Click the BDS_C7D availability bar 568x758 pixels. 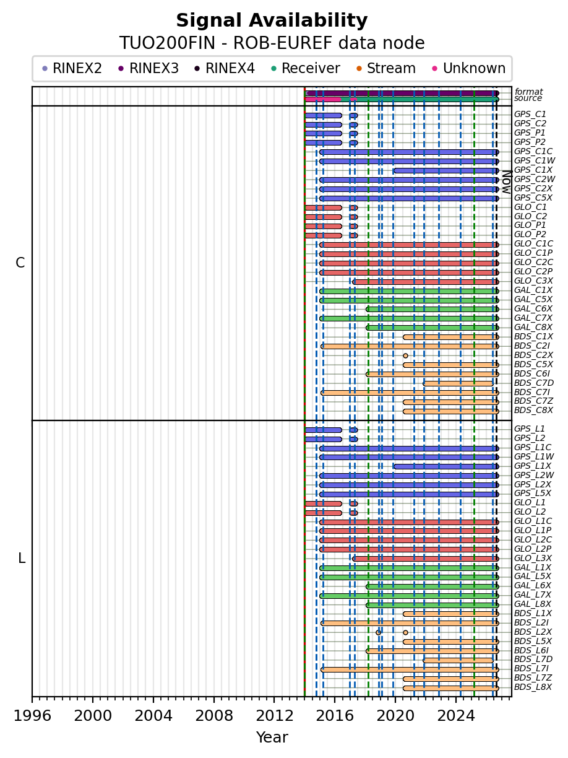[x=458, y=383]
